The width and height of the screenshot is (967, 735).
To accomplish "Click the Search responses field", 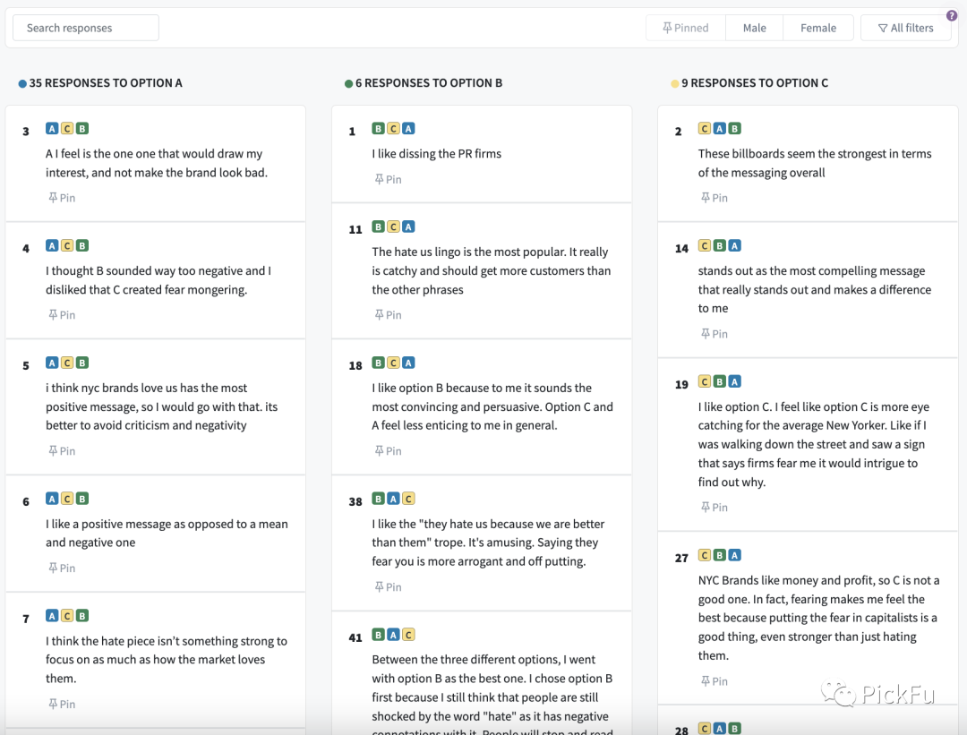I will point(86,28).
